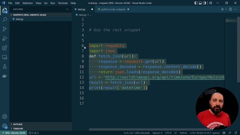Click the Copilot status bar icon

[224, 133]
